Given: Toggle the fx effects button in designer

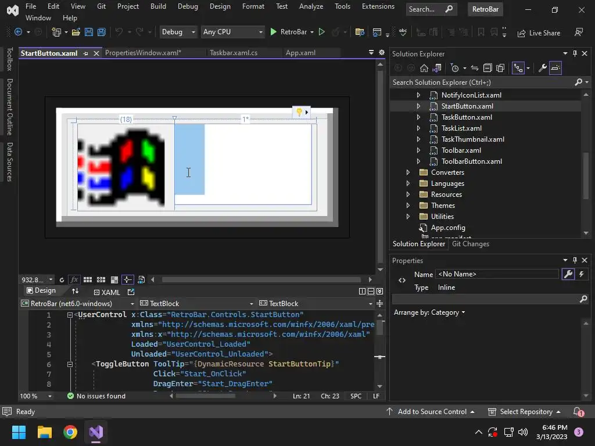Looking at the screenshot, I should tap(74, 280).
